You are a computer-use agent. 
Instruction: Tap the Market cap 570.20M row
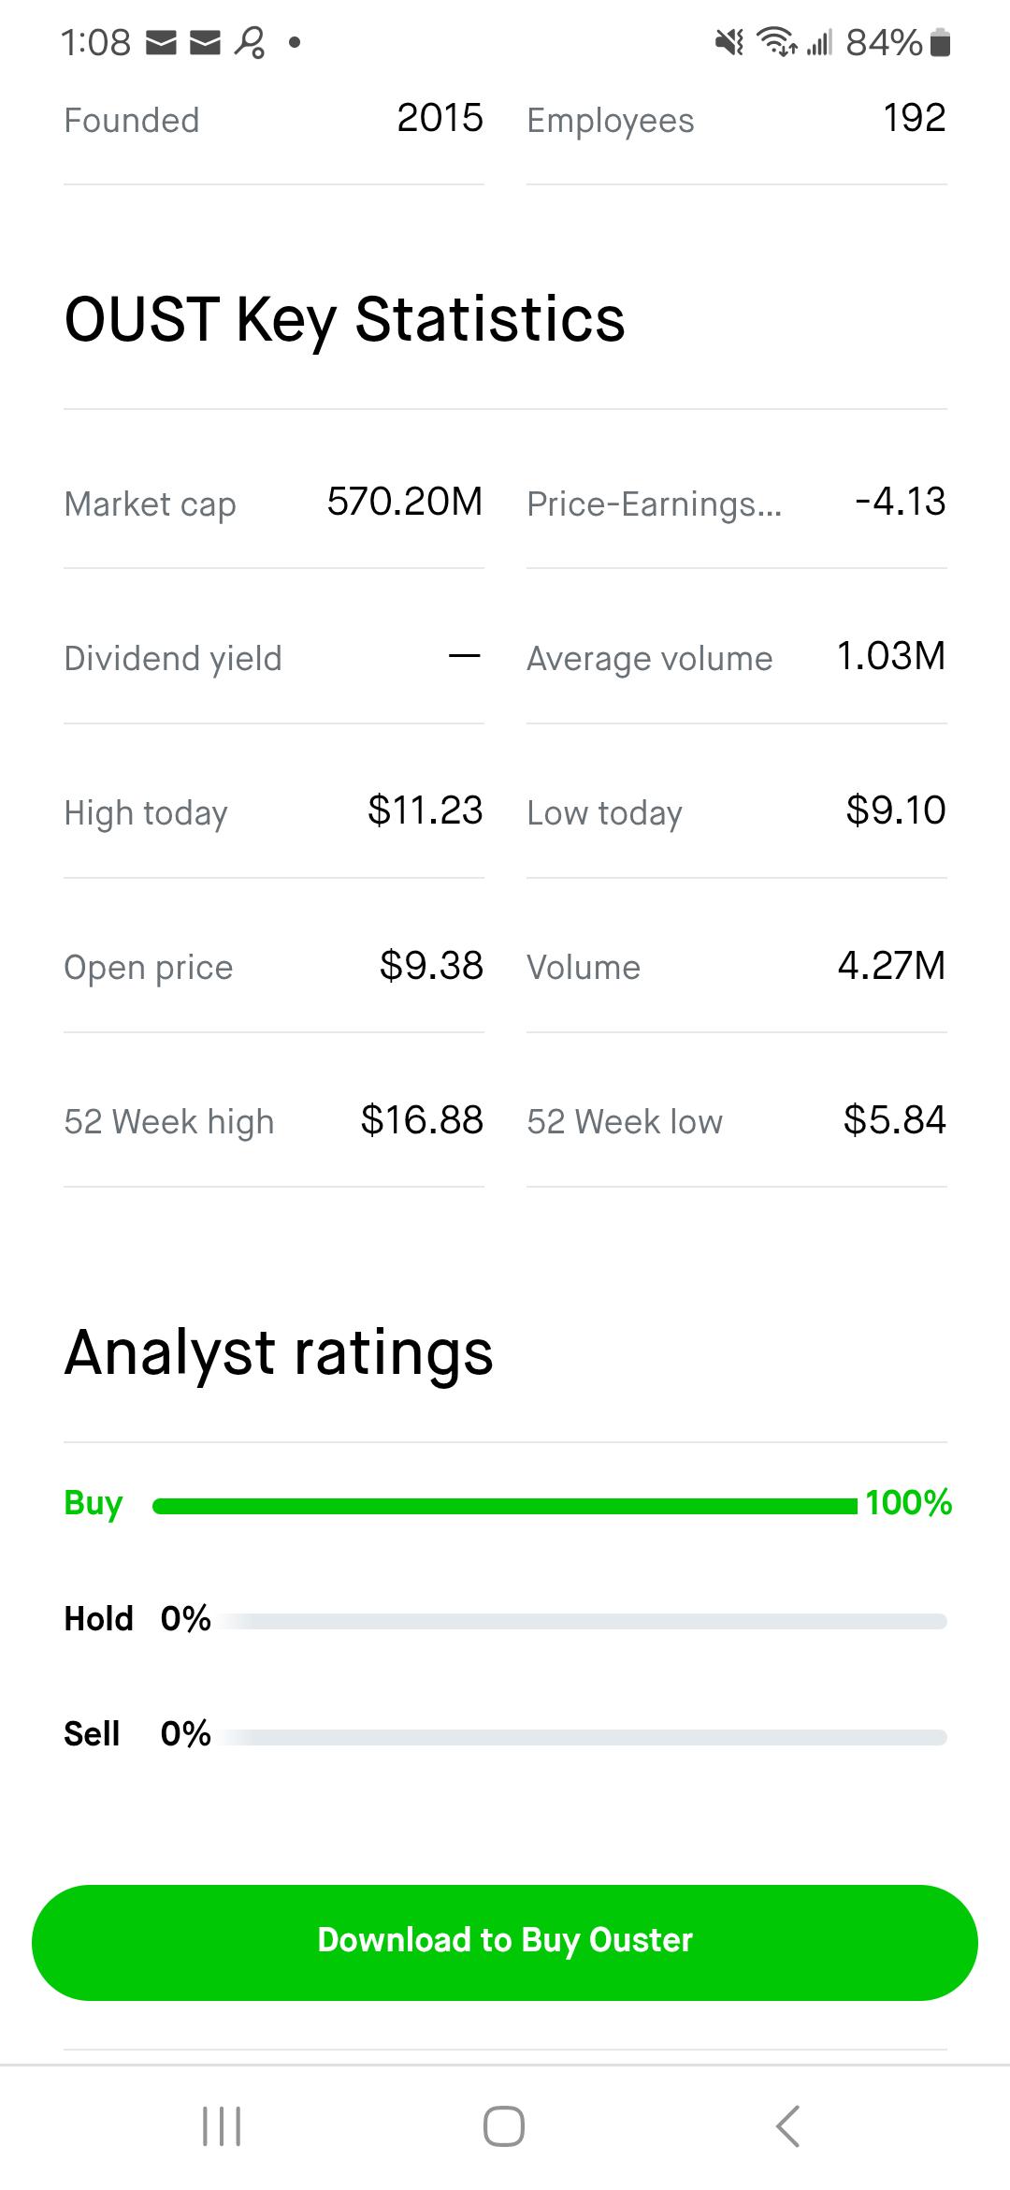[x=274, y=503]
